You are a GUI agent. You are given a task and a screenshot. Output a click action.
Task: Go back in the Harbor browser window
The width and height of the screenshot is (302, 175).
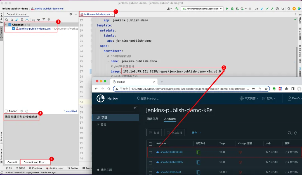point(96,89)
